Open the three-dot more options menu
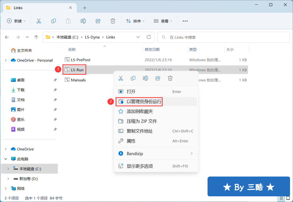 pyautogui.click(x=185, y=21)
